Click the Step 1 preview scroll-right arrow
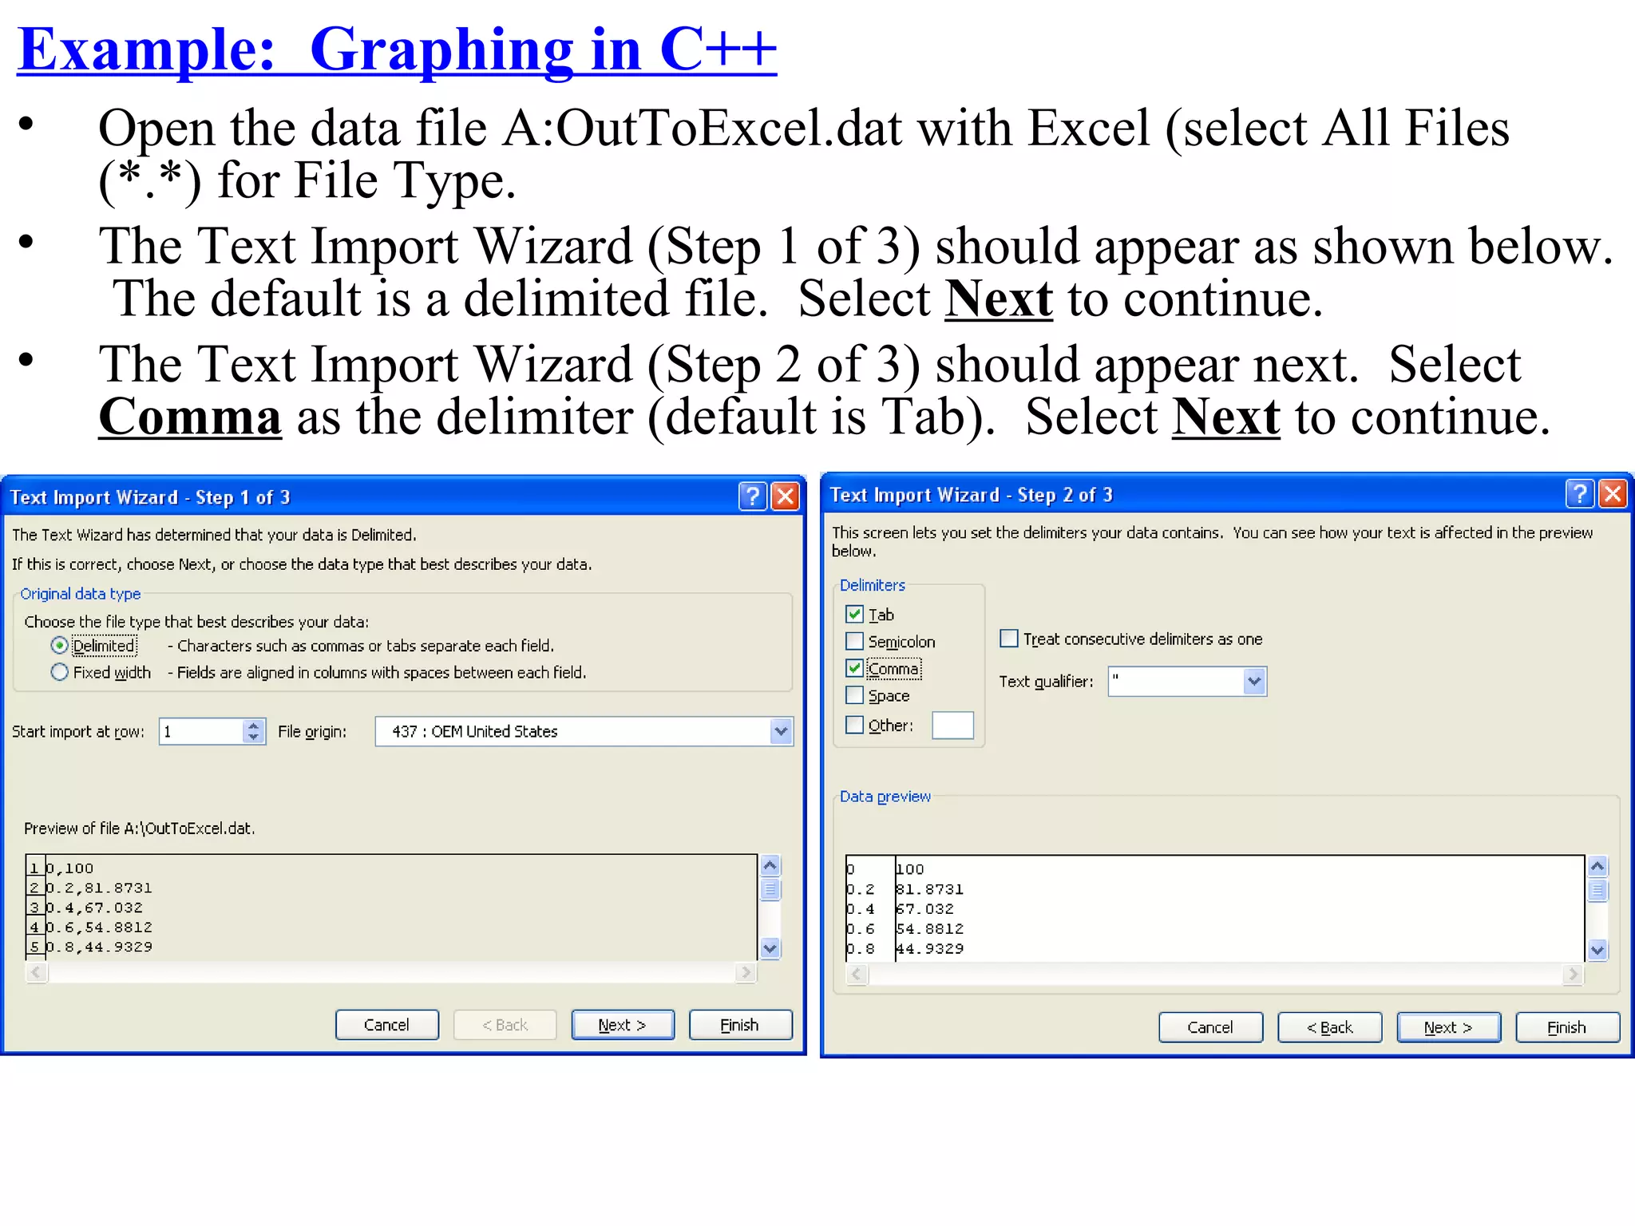 click(746, 972)
